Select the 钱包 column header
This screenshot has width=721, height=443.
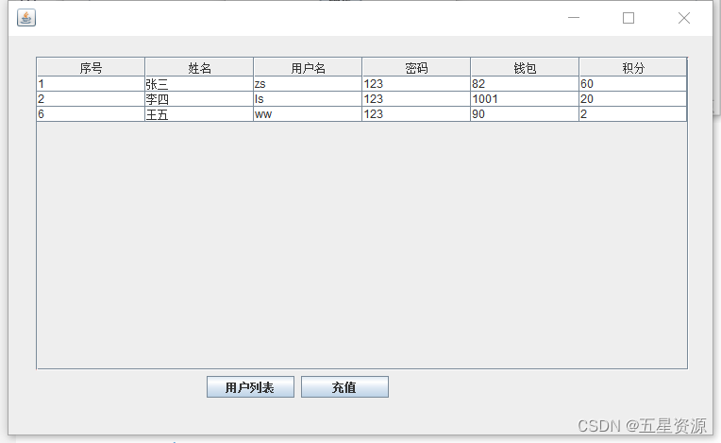tap(525, 68)
